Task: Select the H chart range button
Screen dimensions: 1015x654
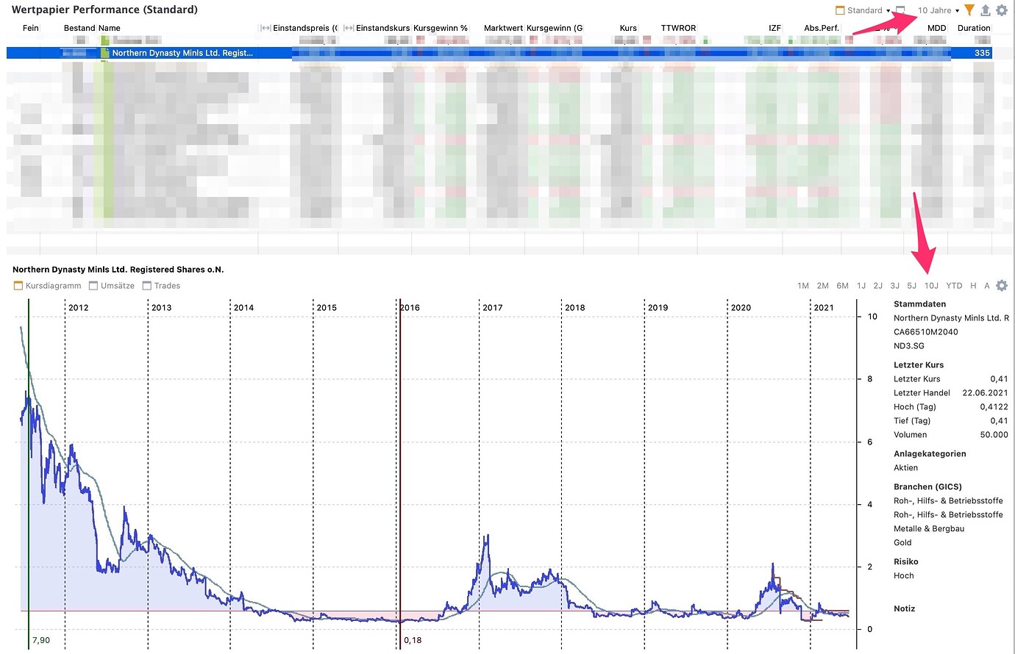Action: click(973, 286)
